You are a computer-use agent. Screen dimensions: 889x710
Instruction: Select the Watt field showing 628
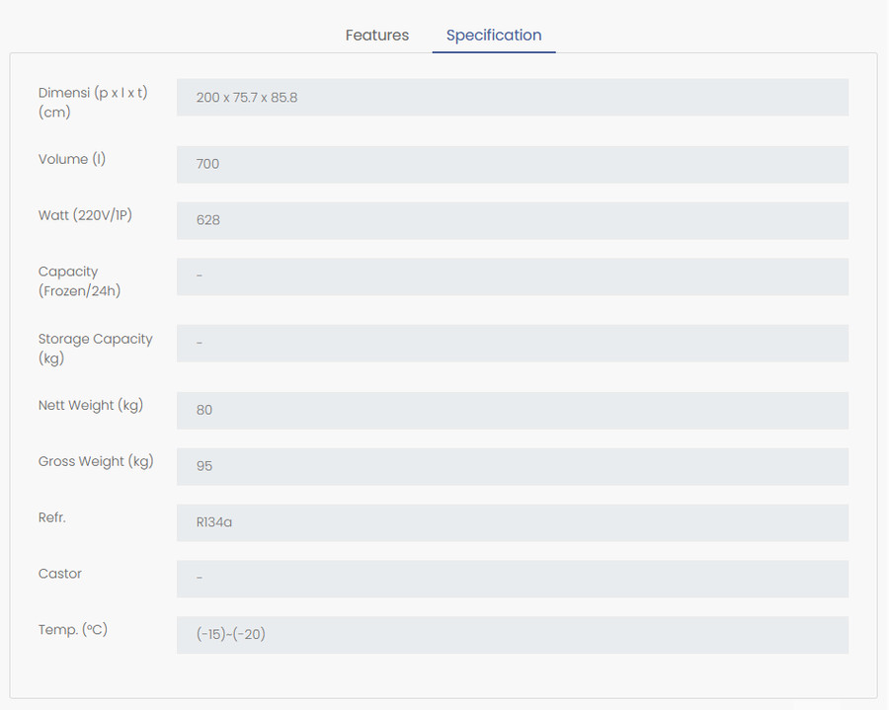[x=512, y=220]
